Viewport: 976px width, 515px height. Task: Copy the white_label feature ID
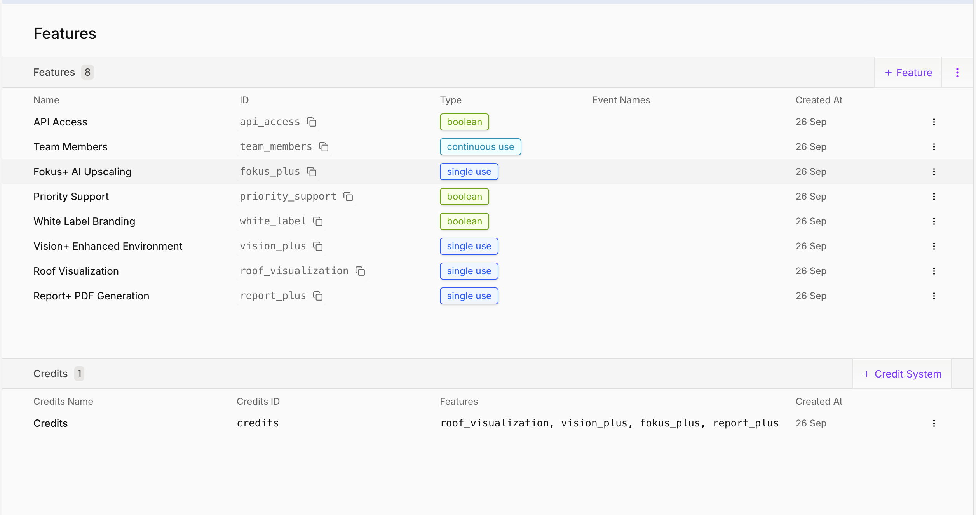coord(318,221)
